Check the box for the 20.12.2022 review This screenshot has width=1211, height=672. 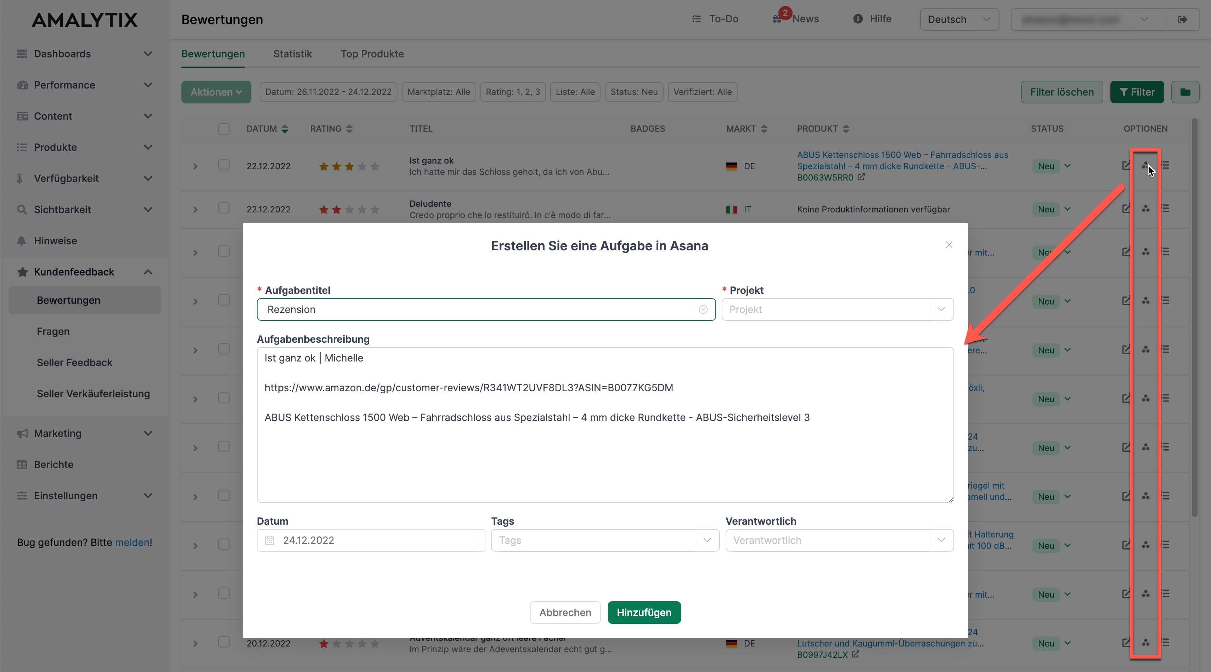pyautogui.click(x=224, y=642)
